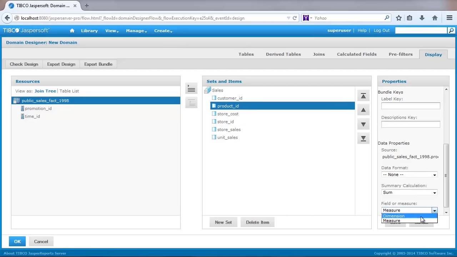Click the Export Bundle button

[98, 64]
